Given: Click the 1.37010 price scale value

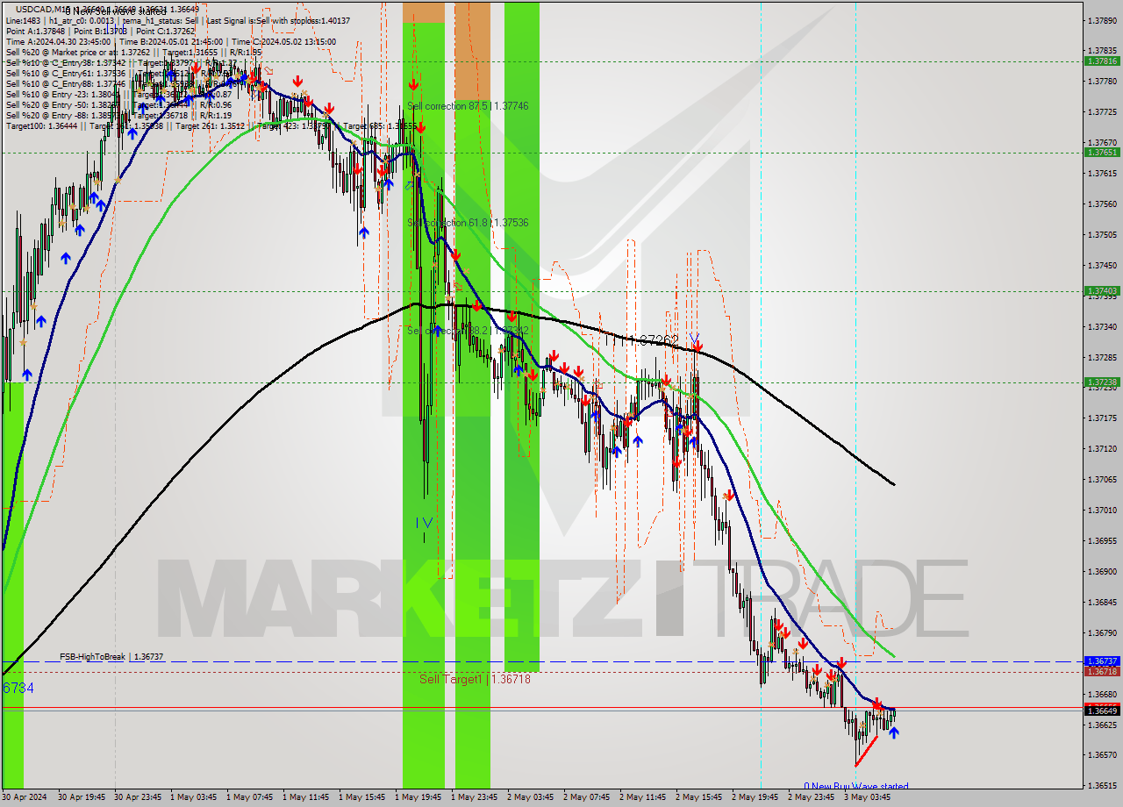Looking at the screenshot, I should [x=1102, y=510].
